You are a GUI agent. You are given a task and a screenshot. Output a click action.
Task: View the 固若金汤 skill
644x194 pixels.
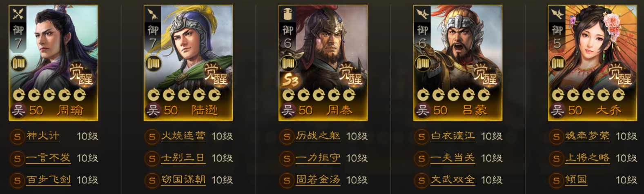point(318,180)
